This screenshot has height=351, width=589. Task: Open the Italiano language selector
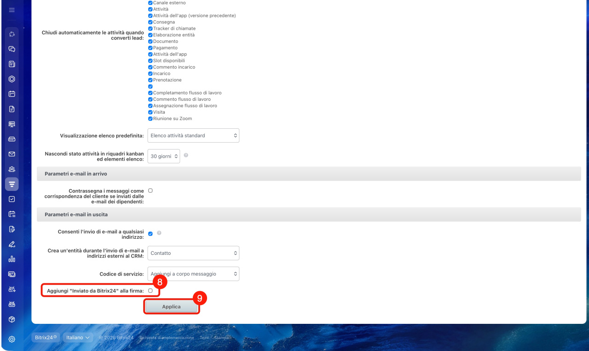click(78, 338)
